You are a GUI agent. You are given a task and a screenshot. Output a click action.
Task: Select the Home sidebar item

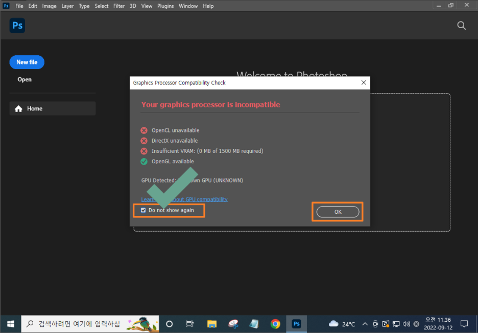53,108
